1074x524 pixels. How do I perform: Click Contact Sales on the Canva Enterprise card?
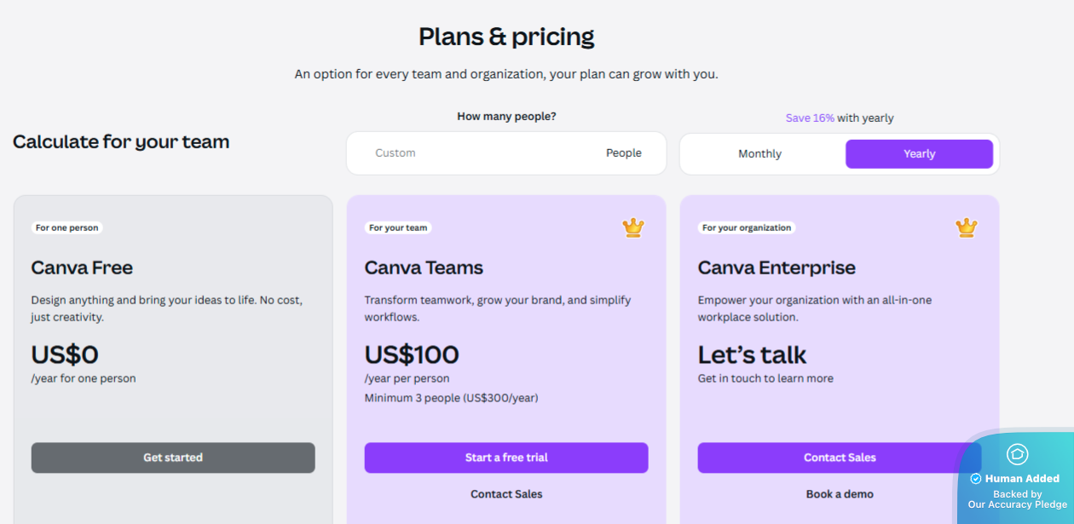tap(840, 458)
